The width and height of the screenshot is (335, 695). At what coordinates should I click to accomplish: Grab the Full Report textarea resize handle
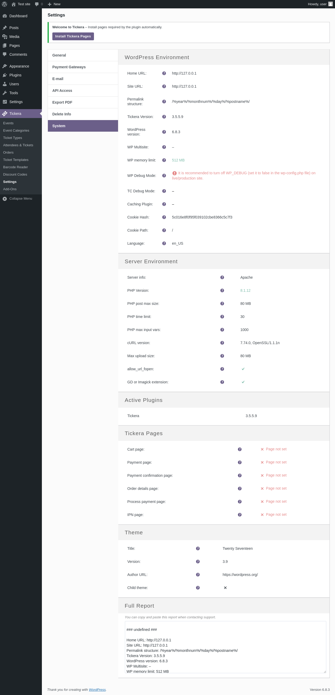point(325,671)
